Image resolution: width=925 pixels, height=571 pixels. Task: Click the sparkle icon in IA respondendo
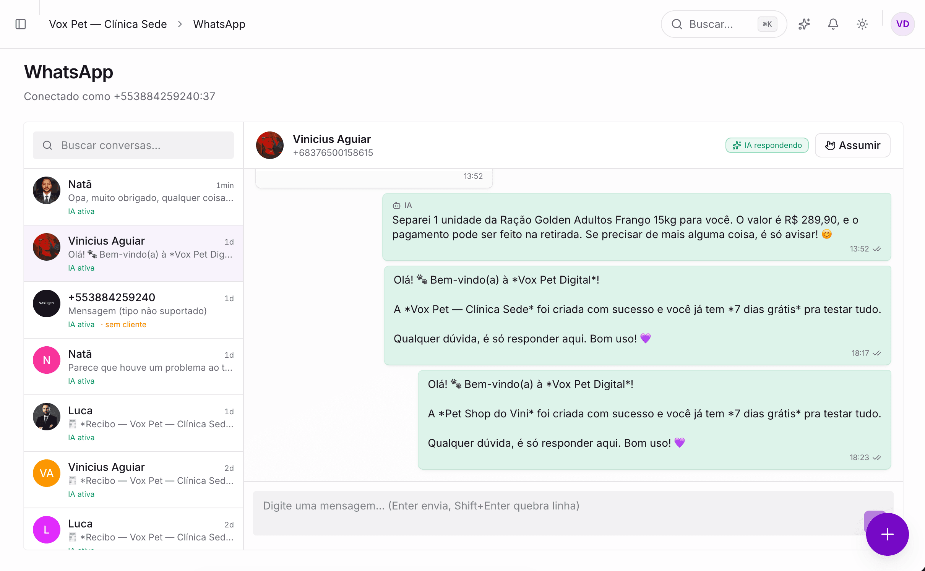pyautogui.click(x=737, y=145)
